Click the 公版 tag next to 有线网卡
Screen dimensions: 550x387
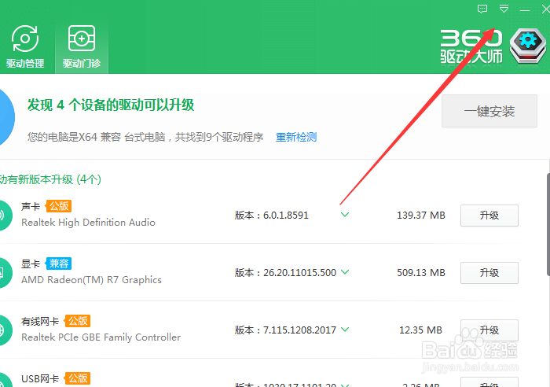(x=78, y=321)
